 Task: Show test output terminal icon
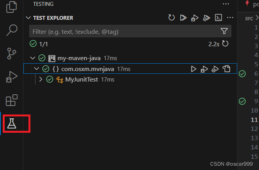(218, 17)
